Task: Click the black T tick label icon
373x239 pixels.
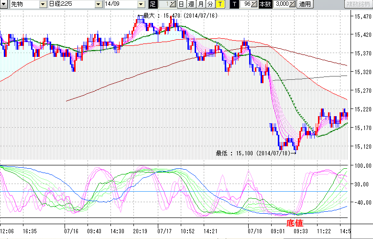Action: (x=234, y=4)
